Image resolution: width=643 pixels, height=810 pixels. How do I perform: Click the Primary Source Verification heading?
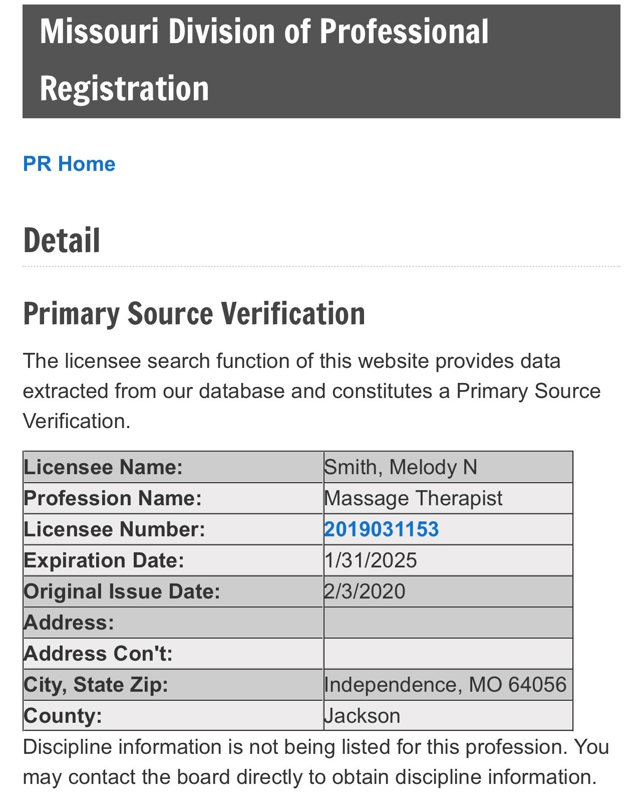pos(194,314)
